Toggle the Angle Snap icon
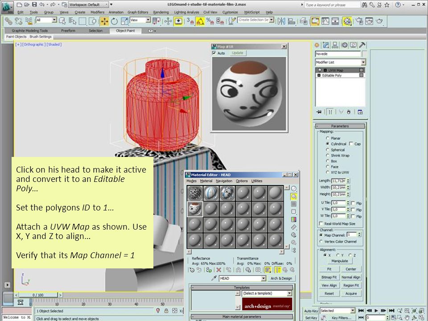This screenshot has width=428, height=321. (x=200, y=21)
